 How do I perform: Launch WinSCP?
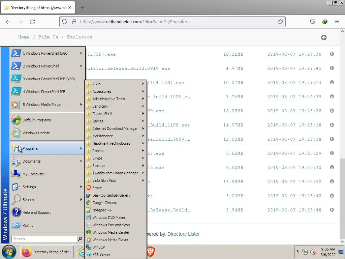116,247
